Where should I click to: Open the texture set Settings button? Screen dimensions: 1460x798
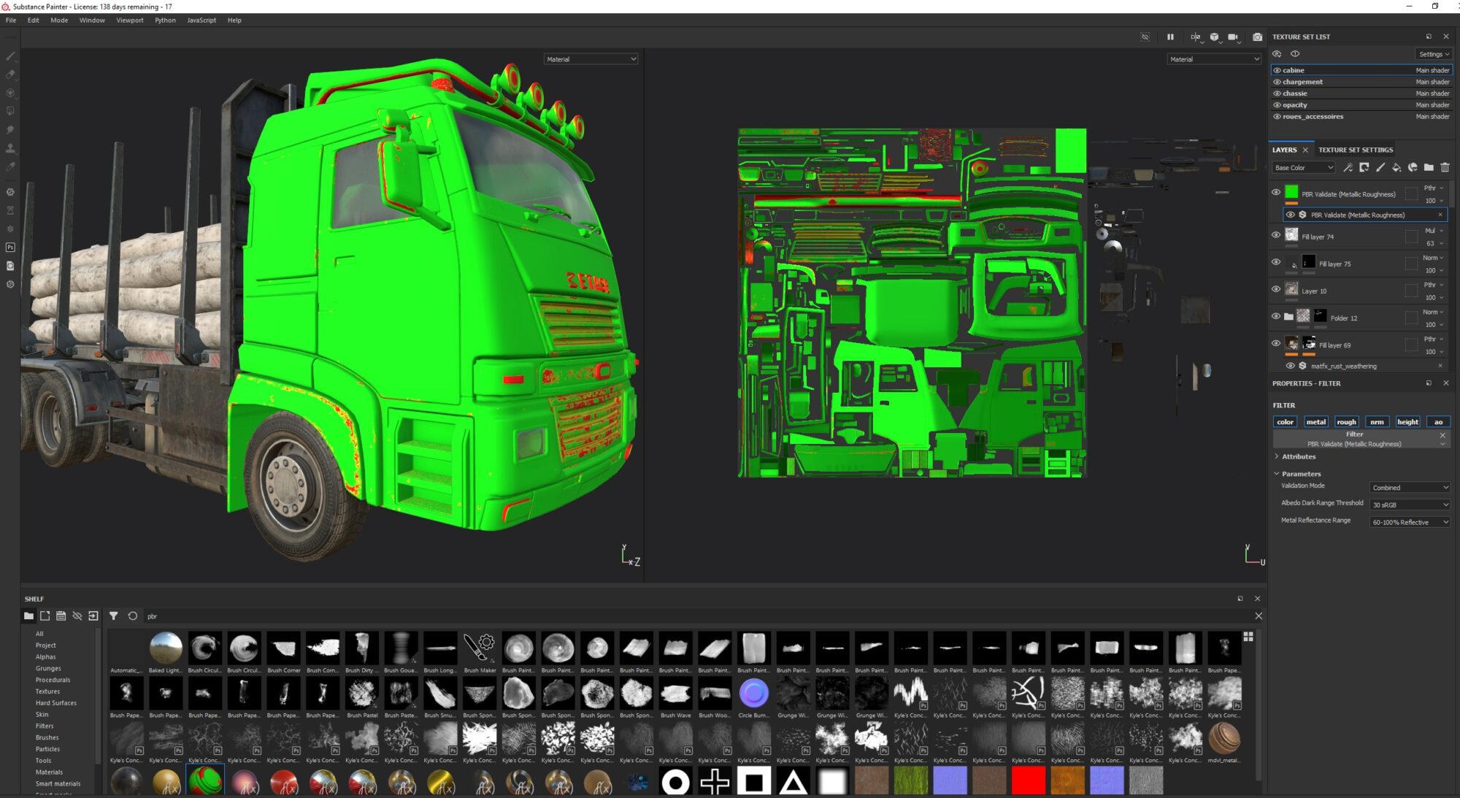(x=1433, y=54)
